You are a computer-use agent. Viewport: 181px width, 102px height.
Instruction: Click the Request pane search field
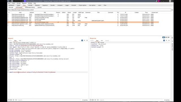click(49, 100)
